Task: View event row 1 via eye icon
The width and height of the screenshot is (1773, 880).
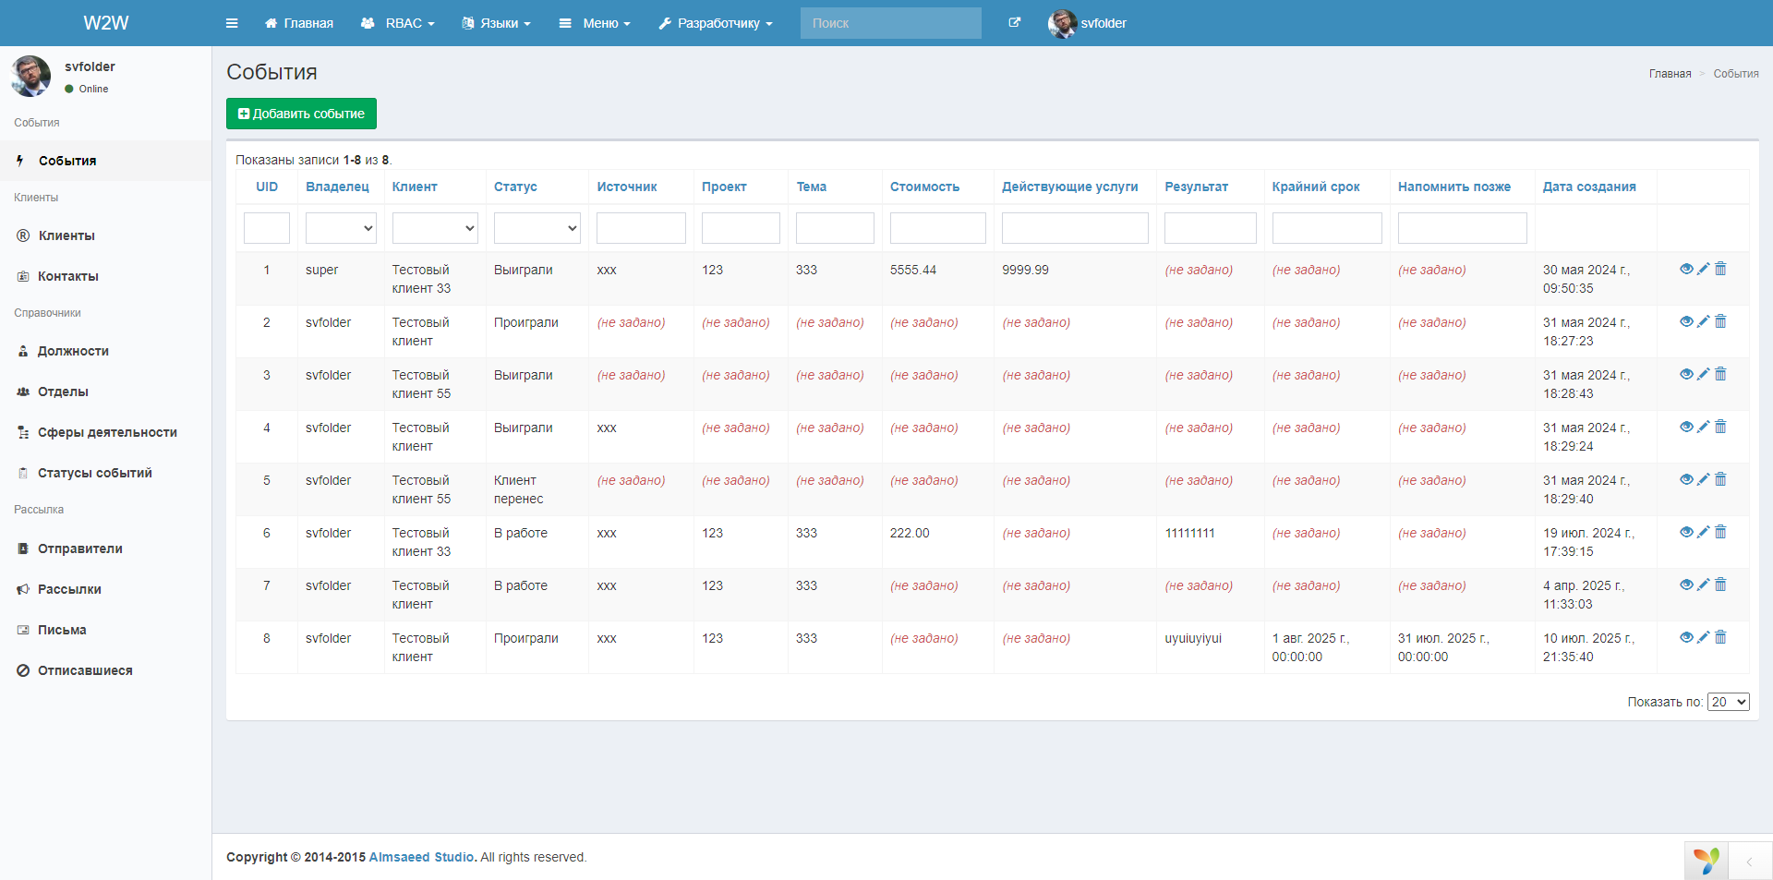Action: tap(1686, 269)
